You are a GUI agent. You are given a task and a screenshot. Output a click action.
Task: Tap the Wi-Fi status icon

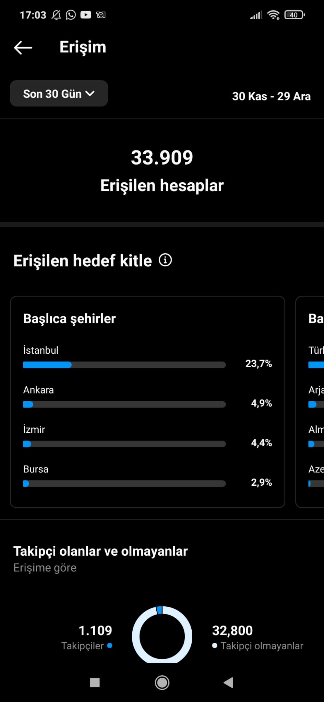tap(273, 15)
